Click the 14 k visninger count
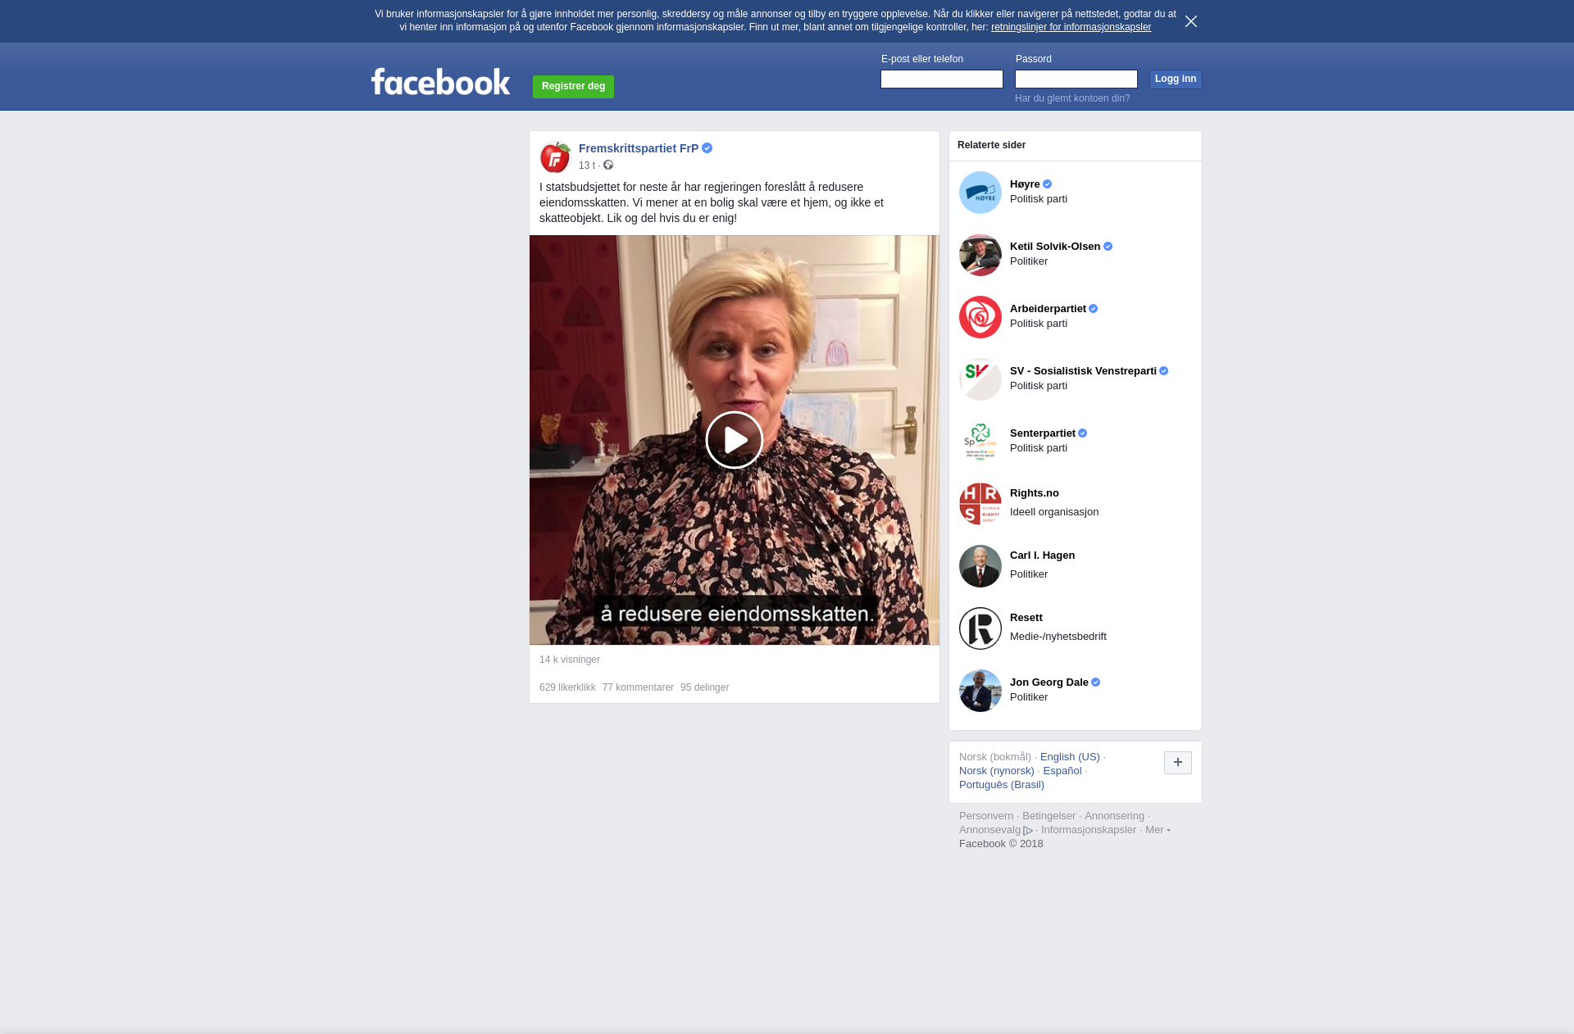Screen dimensions: 1574x1034 [x=570, y=660]
